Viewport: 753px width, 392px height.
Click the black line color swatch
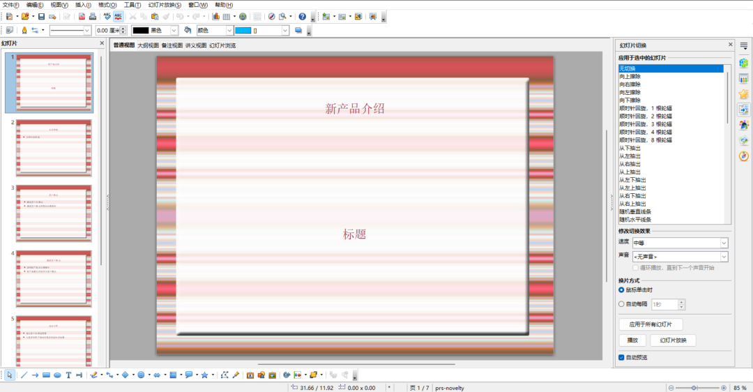tap(141, 30)
